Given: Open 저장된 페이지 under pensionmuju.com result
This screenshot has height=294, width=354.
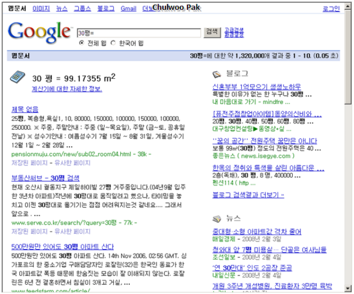Looking at the screenshot, I should (x=30, y=163).
